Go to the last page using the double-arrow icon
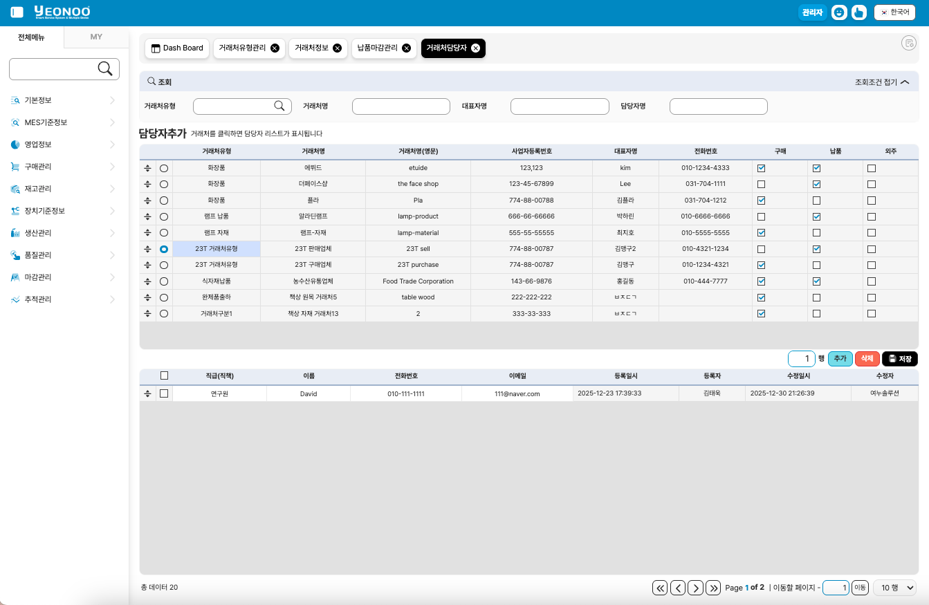The height and width of the screenshot is (605, 929). [713, 588]
